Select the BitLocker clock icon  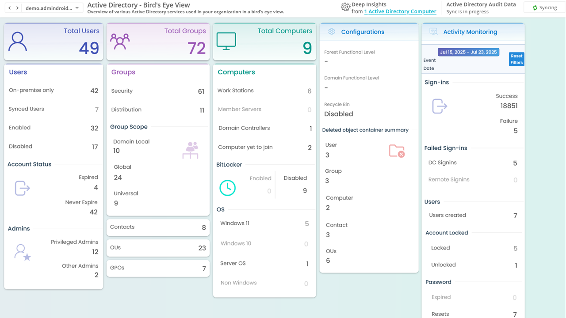[227, 188]
